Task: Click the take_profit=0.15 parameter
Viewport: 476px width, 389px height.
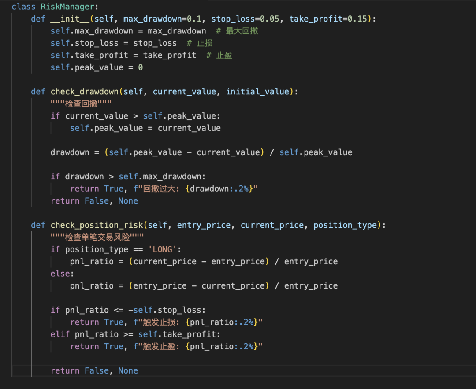Action: click(328, 19)
